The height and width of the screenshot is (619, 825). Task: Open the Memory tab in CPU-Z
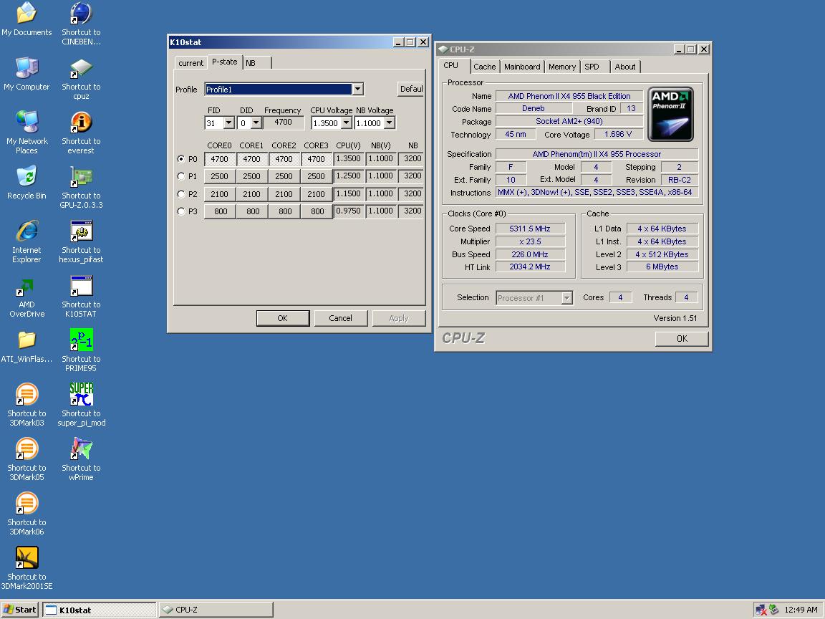[x=561, y=67]
